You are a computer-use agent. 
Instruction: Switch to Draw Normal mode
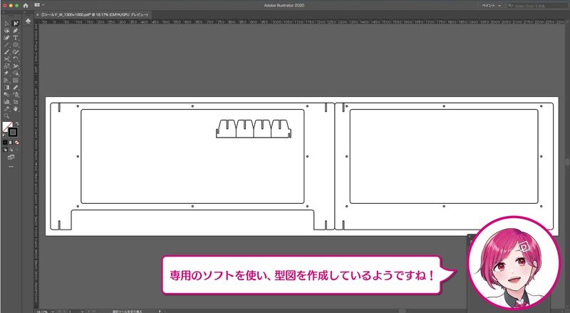pos(5,150)
